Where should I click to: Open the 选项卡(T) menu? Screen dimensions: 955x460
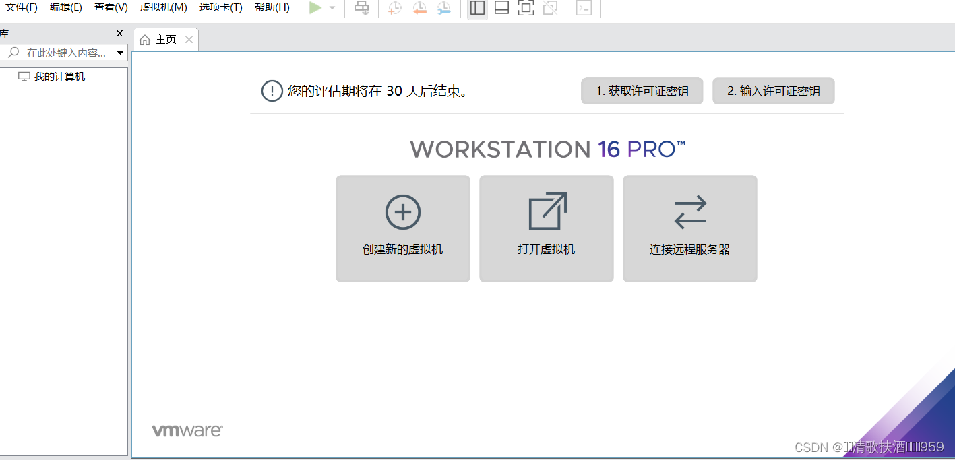[x=221, y=7]
